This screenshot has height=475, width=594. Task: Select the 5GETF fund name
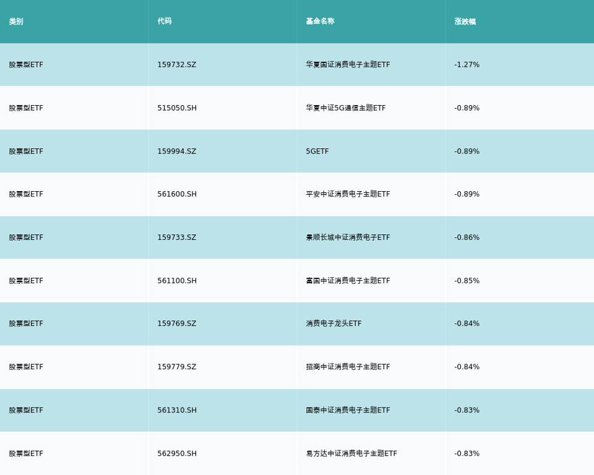coord(318,152)
